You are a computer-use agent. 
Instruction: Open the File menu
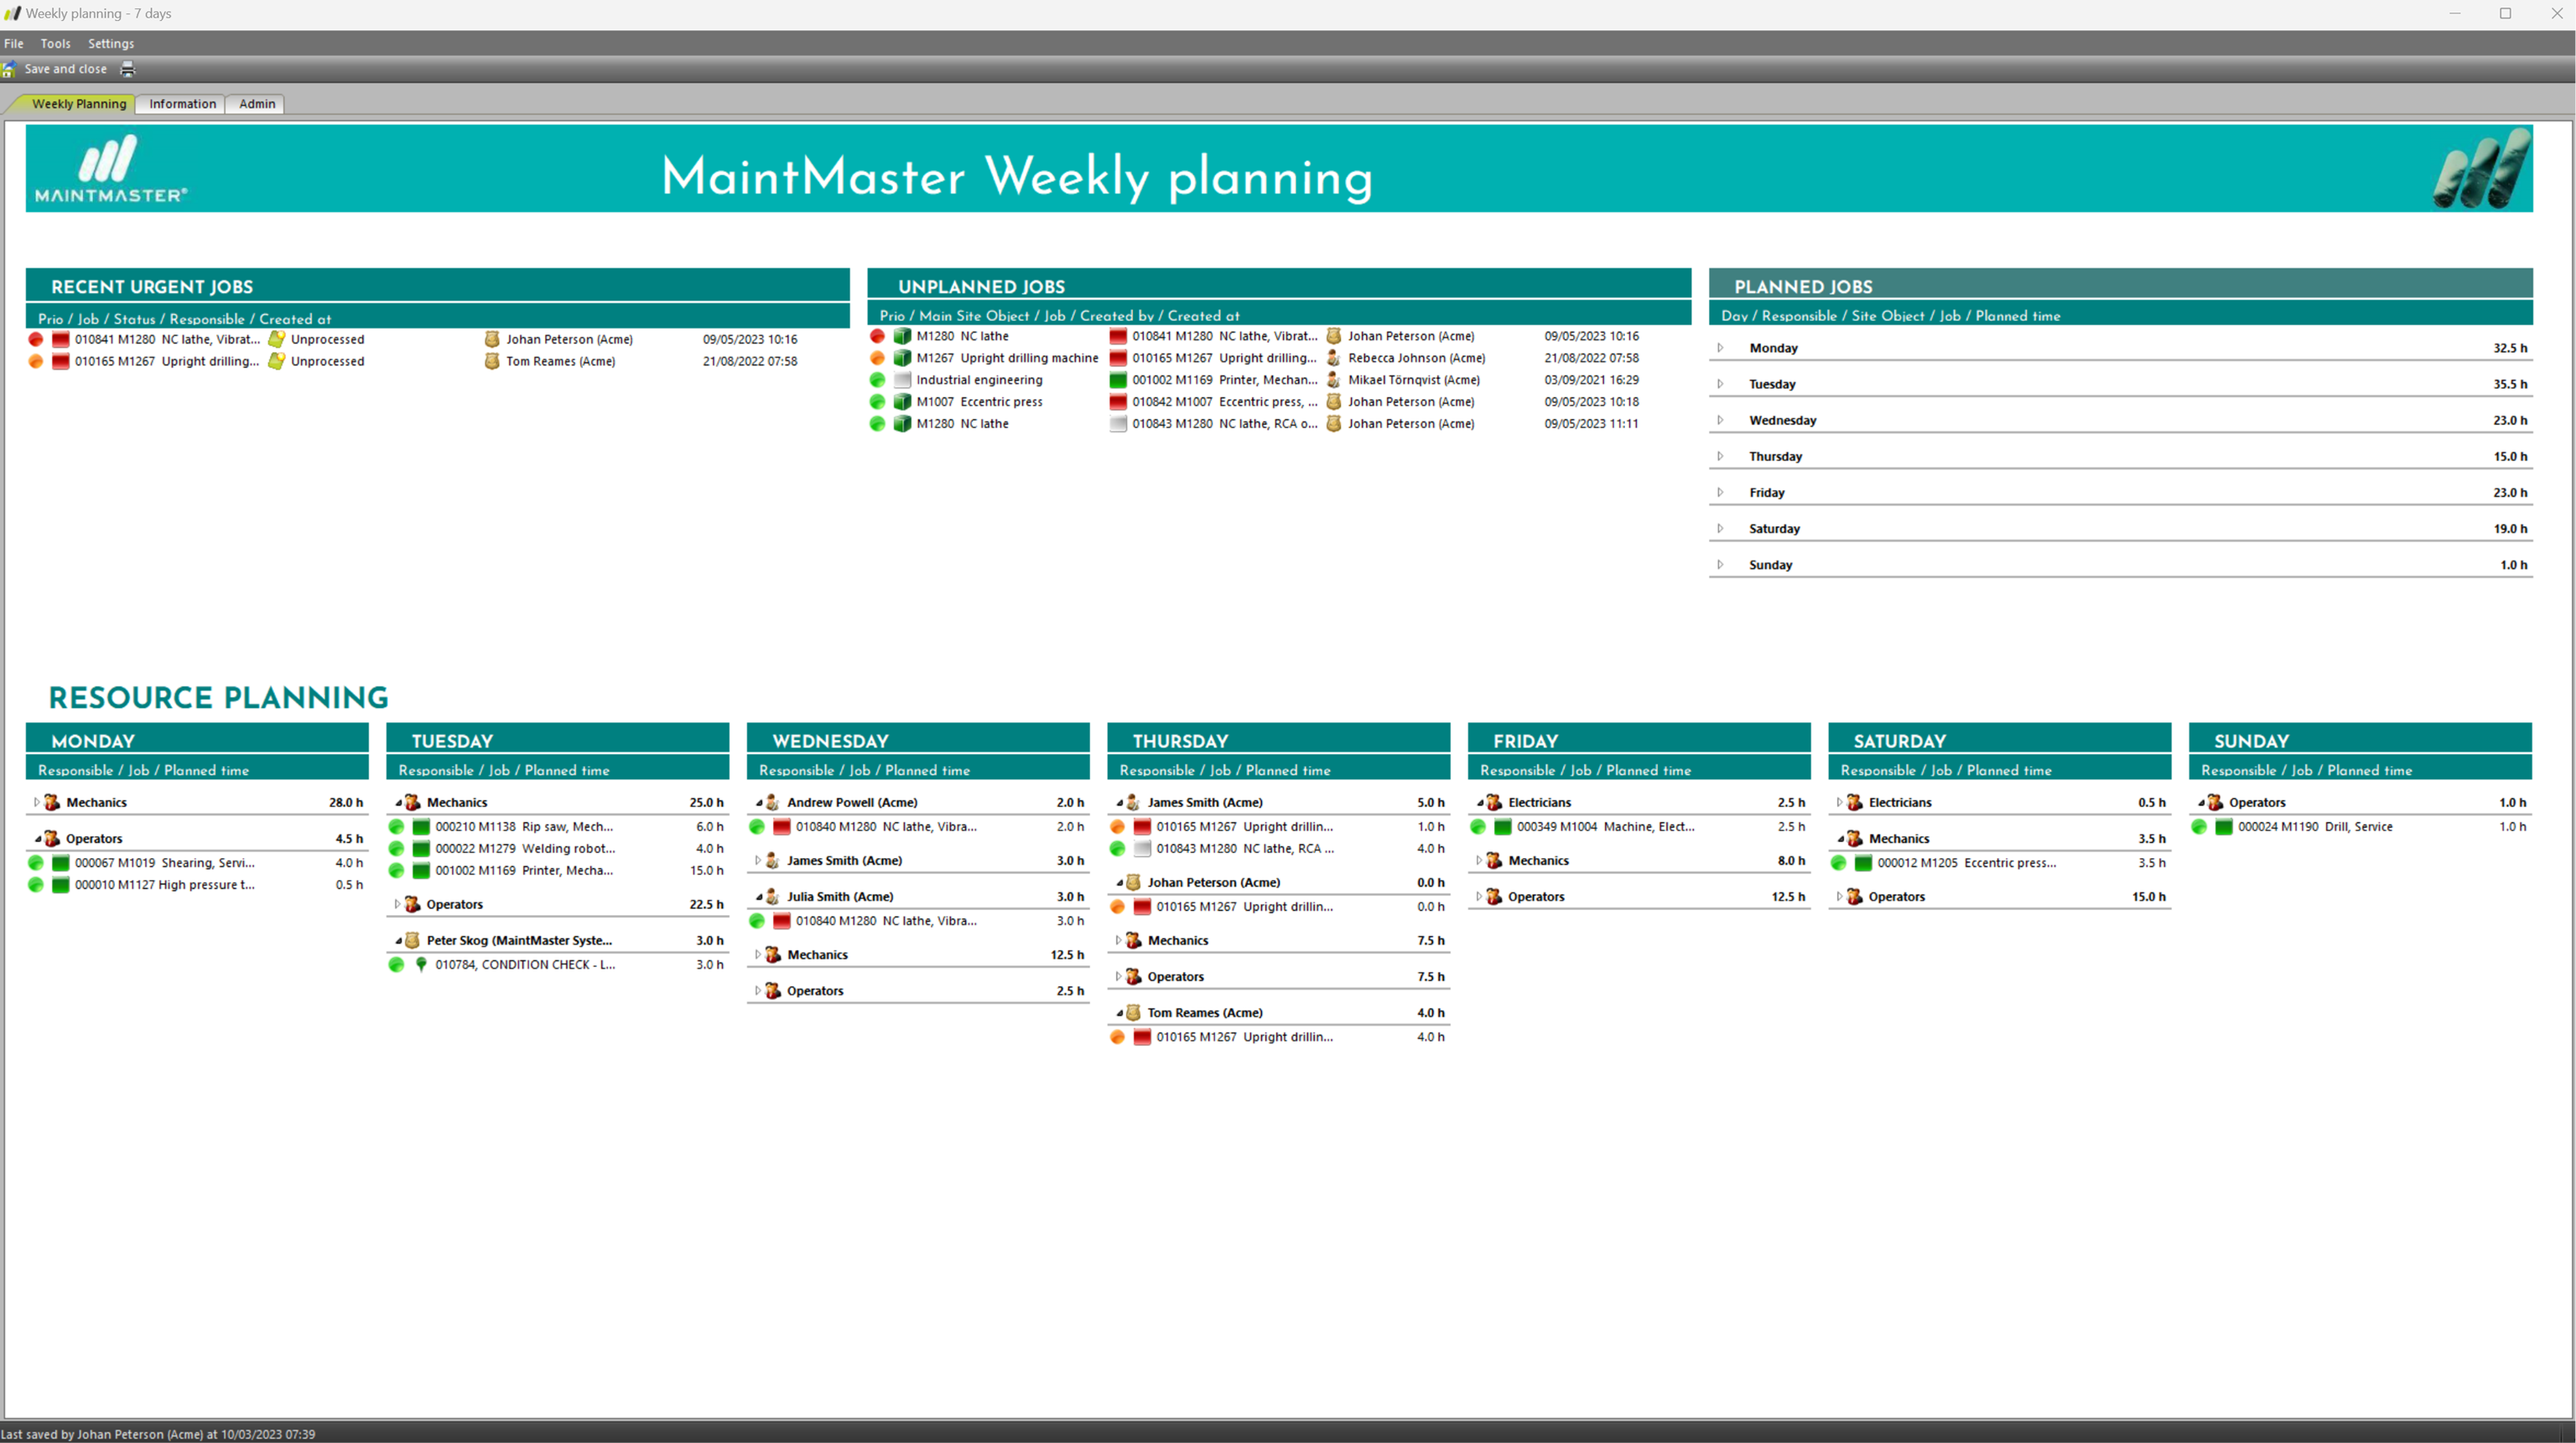(14, 44)
